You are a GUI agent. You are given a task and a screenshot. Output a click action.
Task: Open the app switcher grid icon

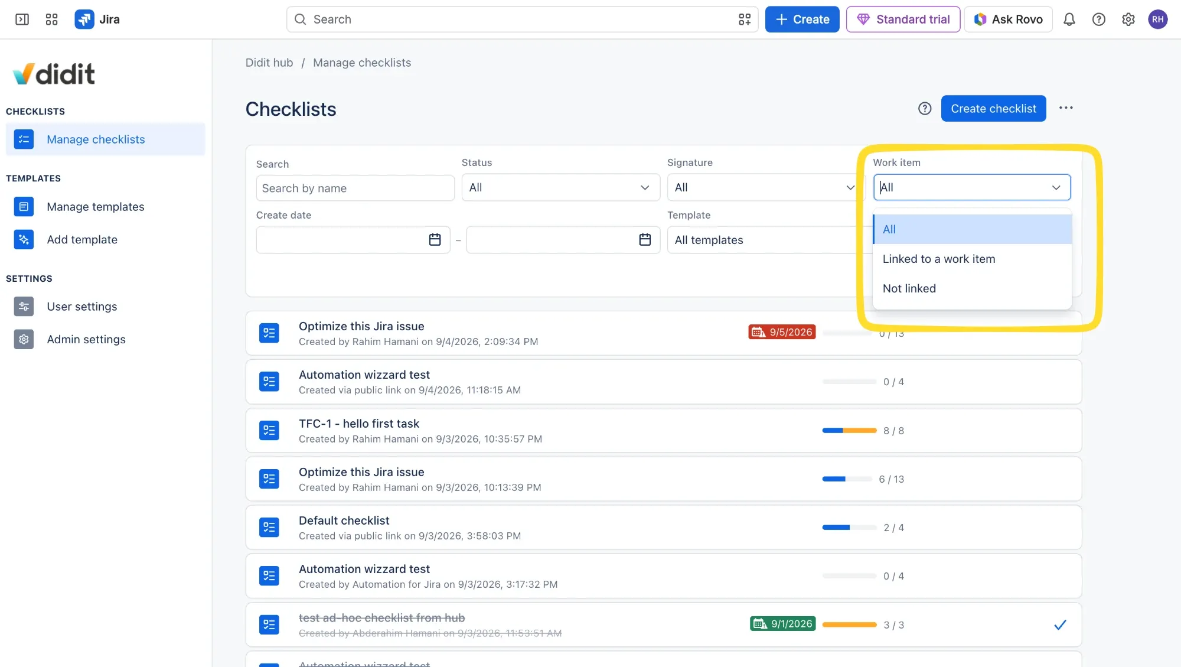[52, 19]
